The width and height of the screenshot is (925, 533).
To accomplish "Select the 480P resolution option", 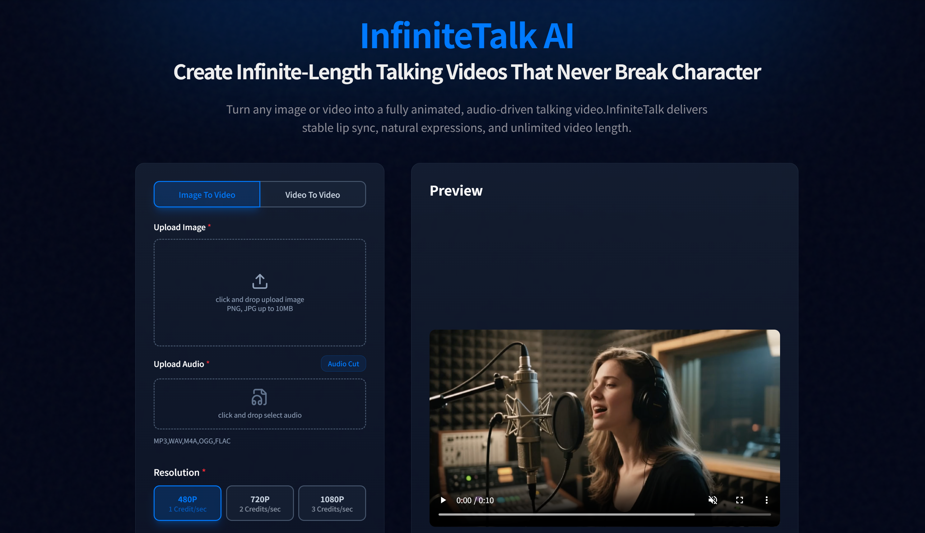I will click(188, 503).
